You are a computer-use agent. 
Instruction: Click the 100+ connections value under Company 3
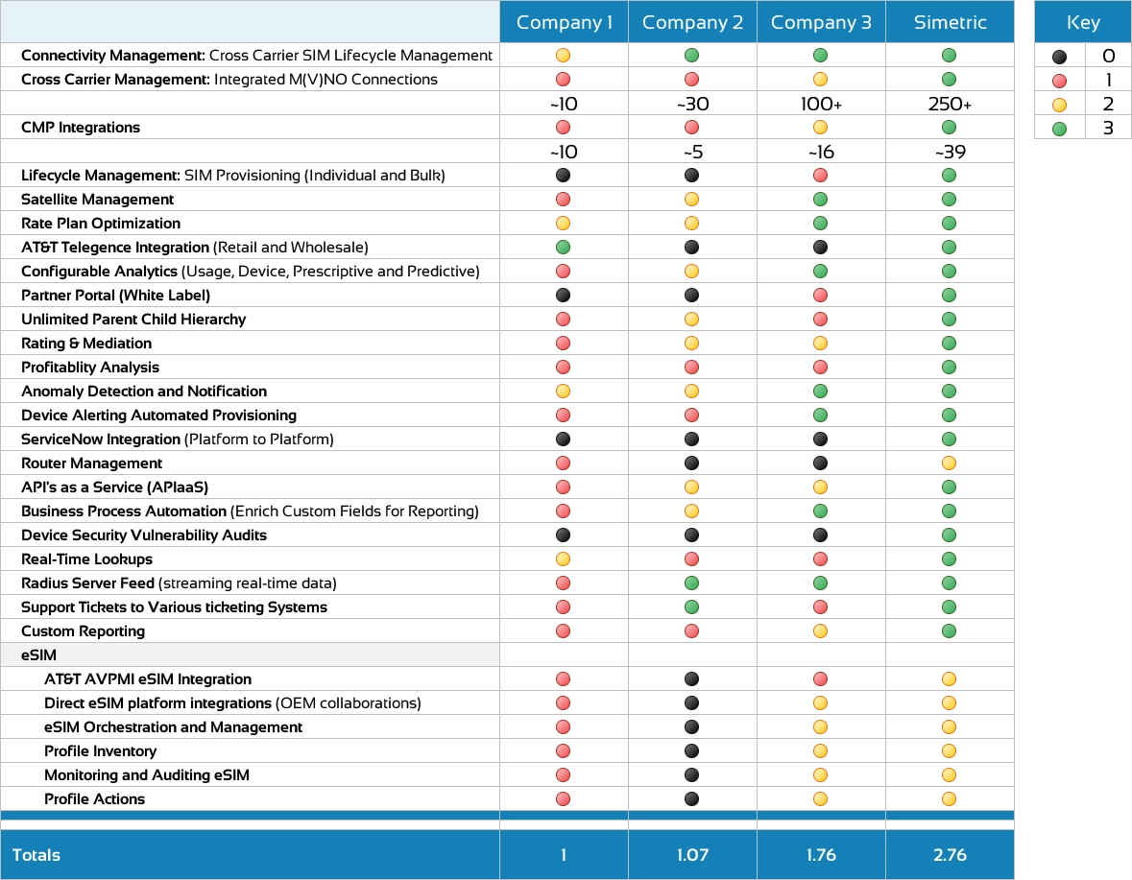821,104
